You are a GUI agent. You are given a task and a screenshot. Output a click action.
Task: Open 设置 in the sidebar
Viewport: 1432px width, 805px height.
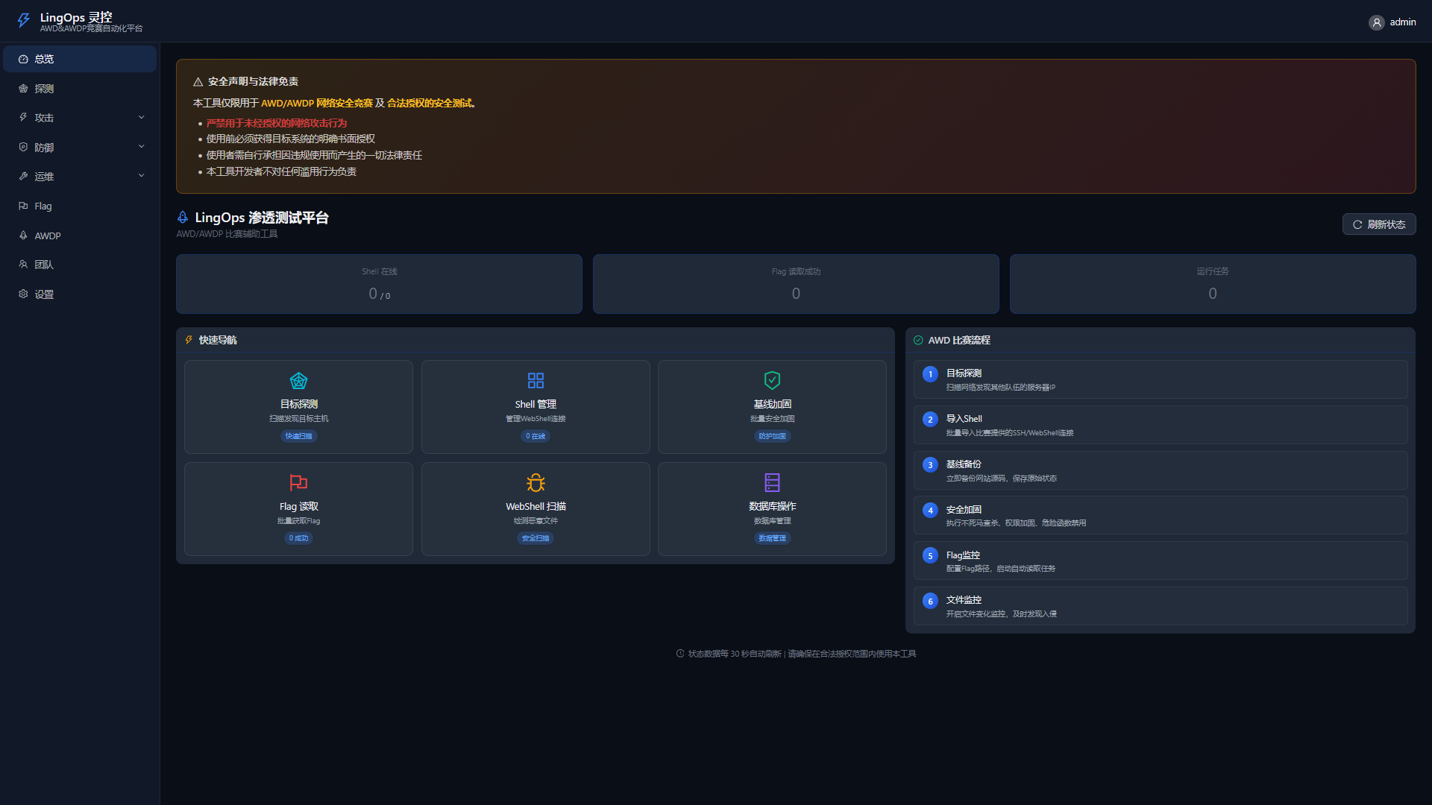coord(44,294)
